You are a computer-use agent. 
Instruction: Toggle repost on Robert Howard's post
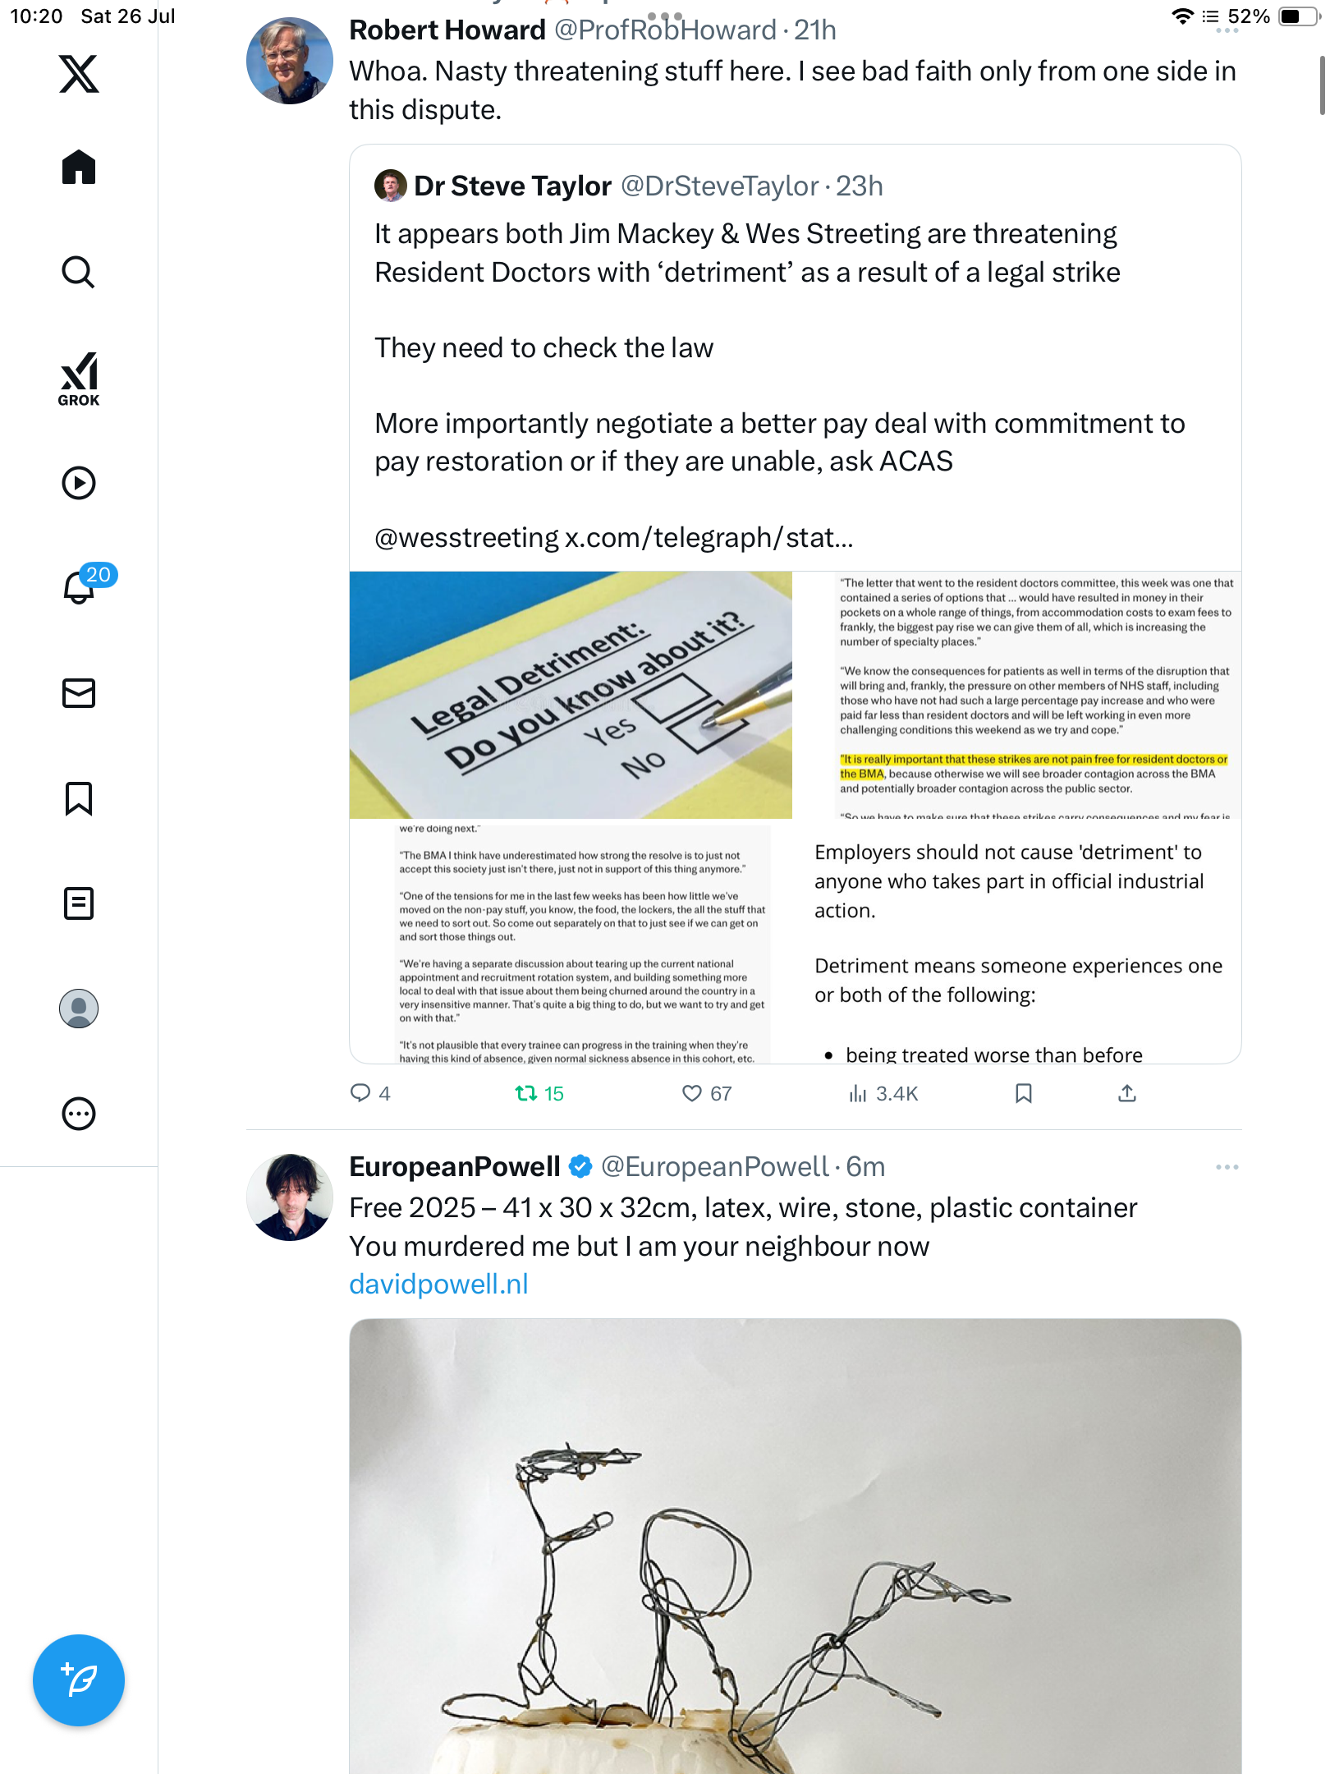539,1093
